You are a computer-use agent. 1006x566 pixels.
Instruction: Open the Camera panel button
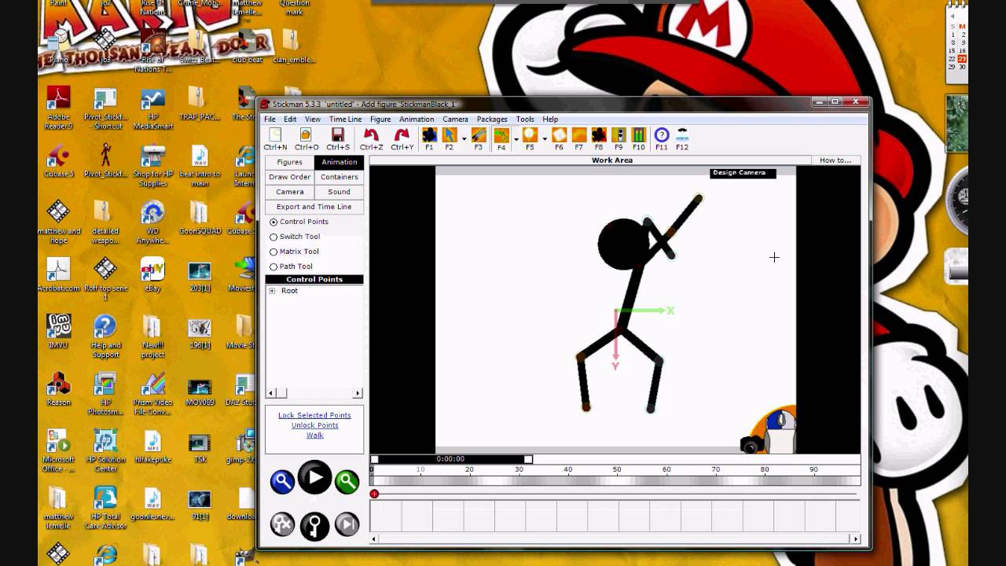(289, 192)
